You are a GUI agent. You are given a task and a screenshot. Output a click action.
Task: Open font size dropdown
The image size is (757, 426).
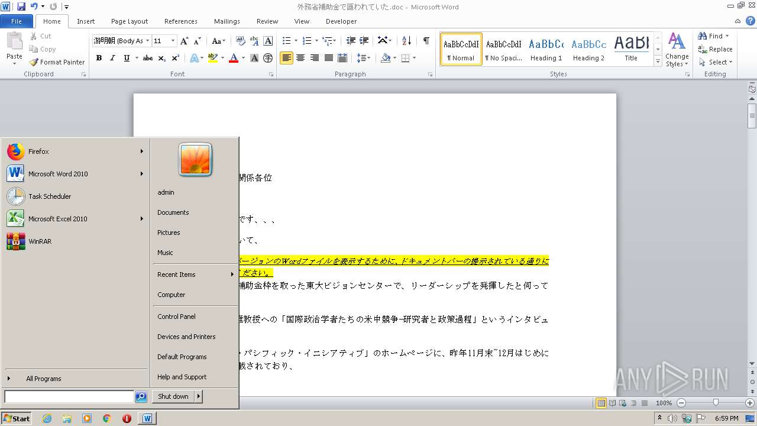173,41
